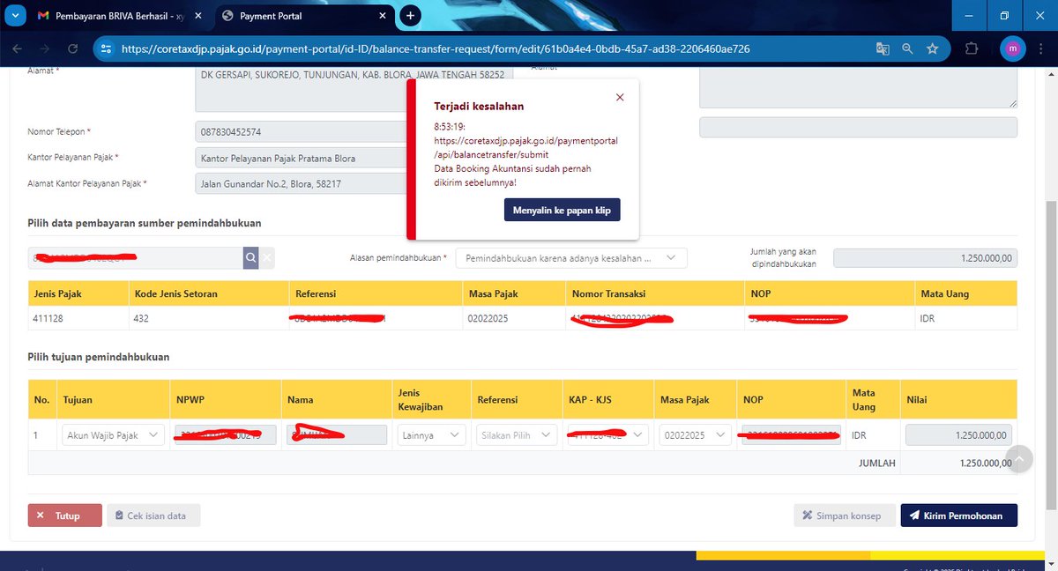This screenshot has height=571, width=1058.
Task: Clear payment source with the X icon
Action: pyautogui.click(x=268, y=257)
